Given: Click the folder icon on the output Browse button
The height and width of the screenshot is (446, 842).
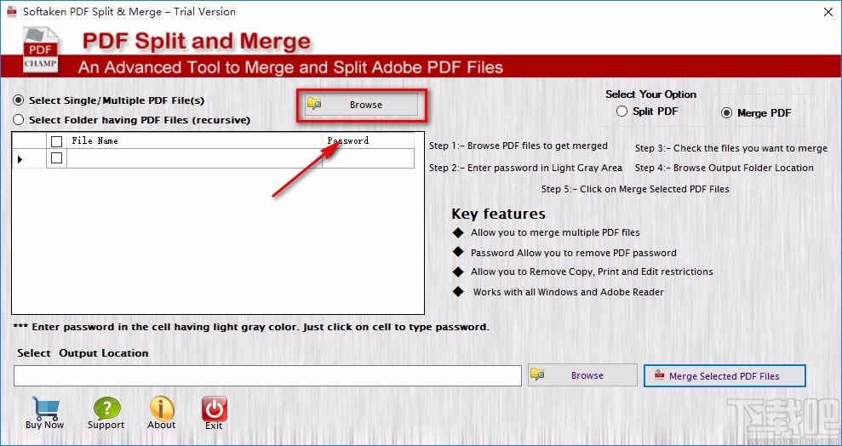Looking at the screenshot, I should pos(537,375).
